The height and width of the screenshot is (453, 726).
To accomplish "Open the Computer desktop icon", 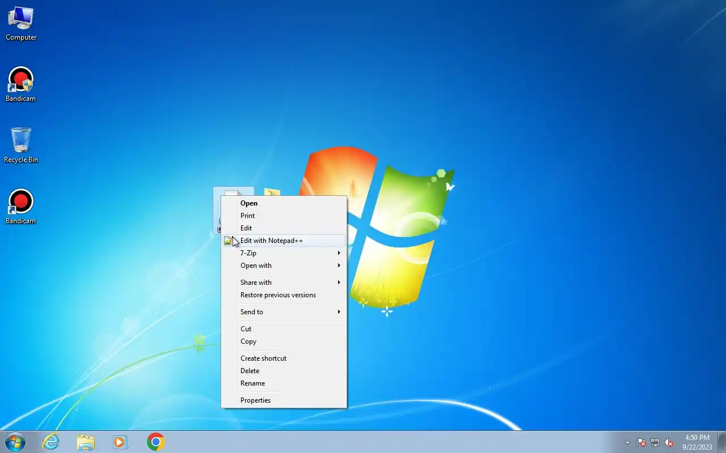I will pos(21,24).
